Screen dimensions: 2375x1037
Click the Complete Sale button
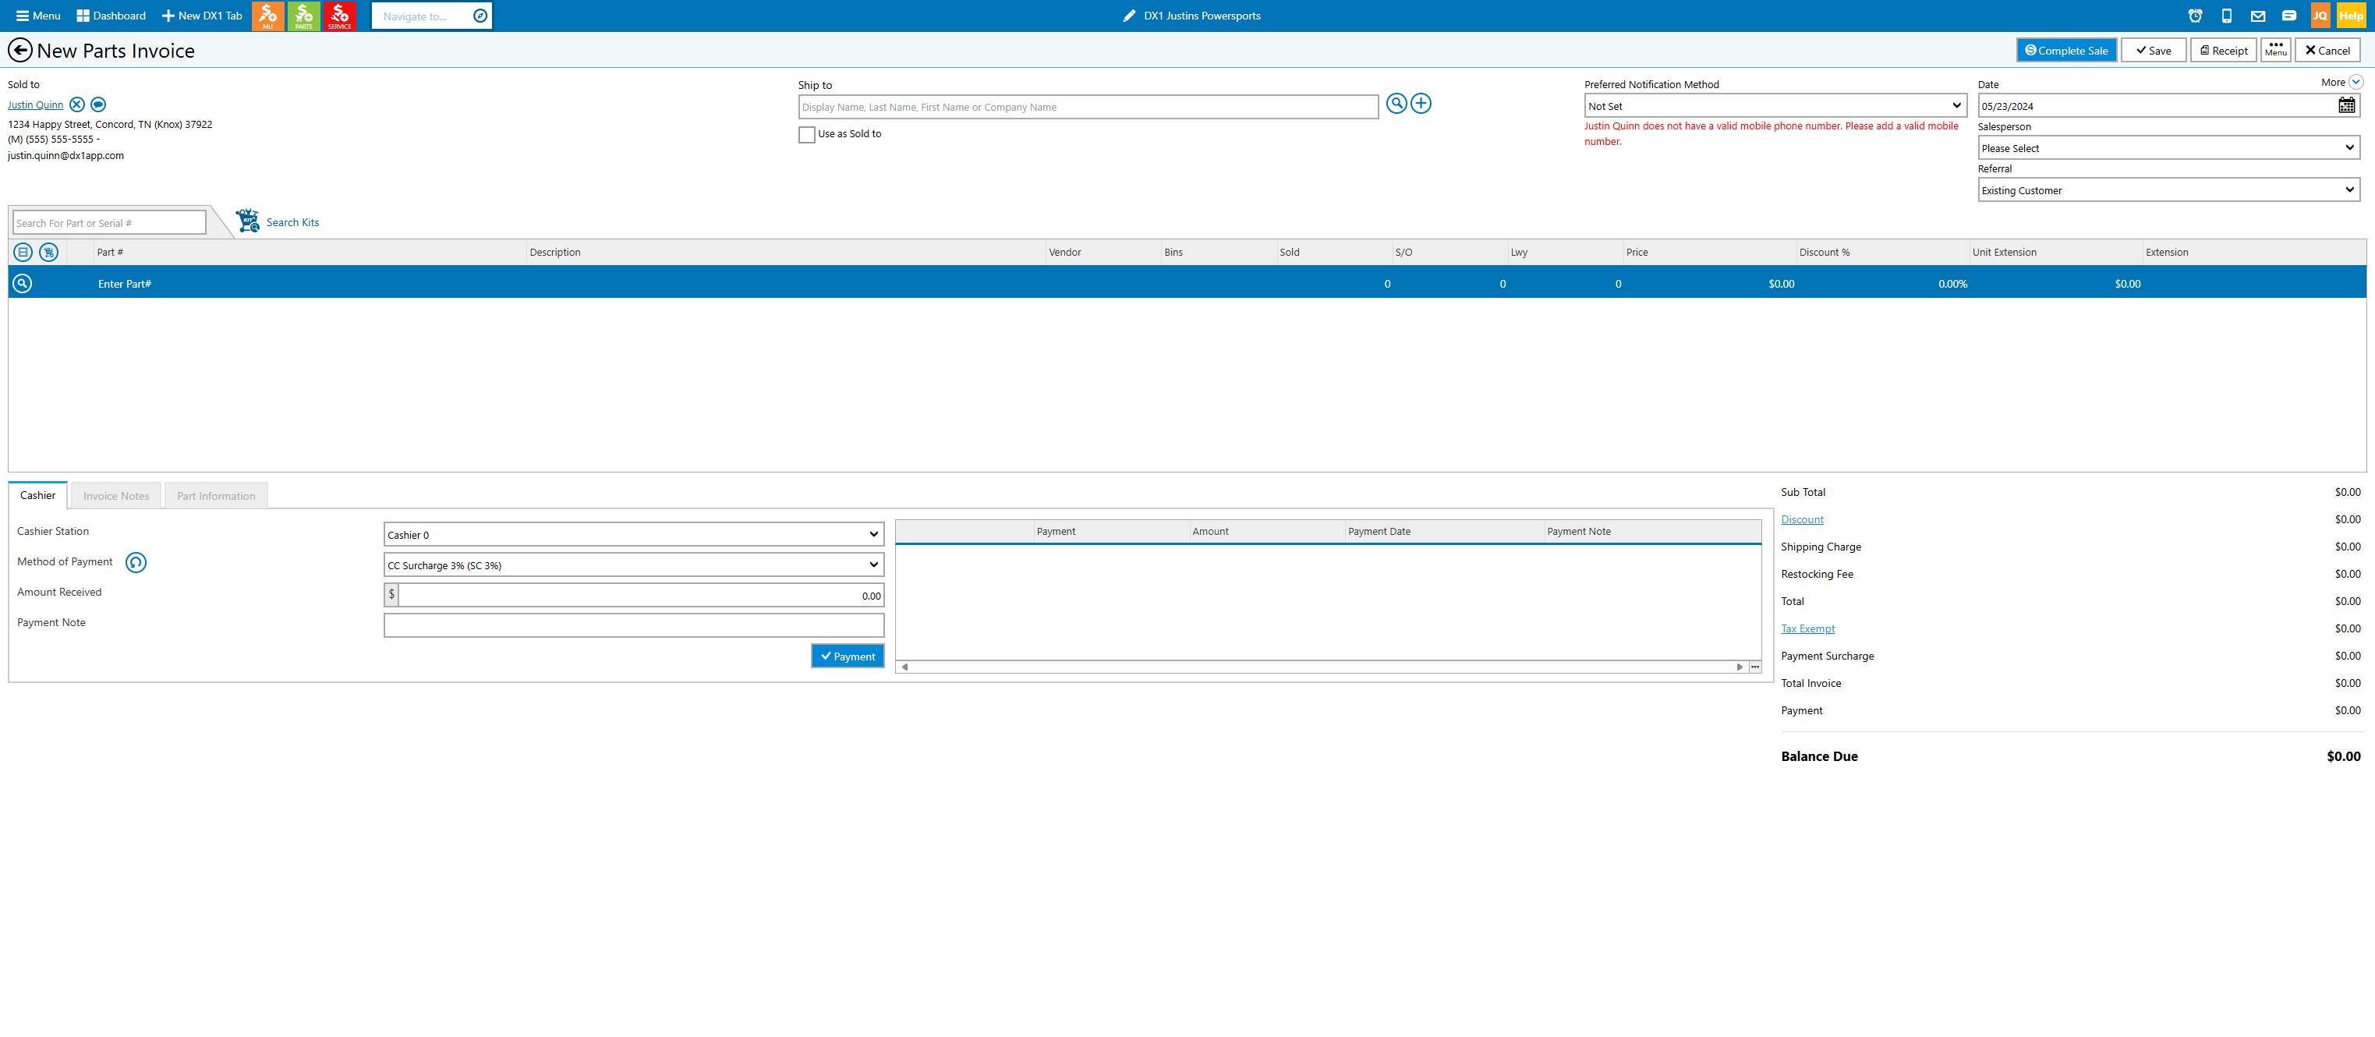[x=2066, y=51]
